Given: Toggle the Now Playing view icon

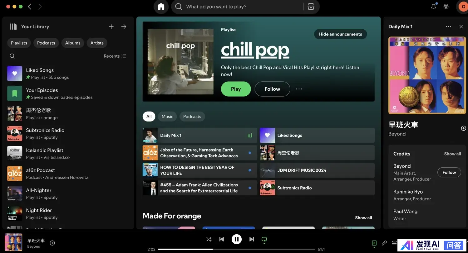Looking at the screenshot, I should coord(374,243).
